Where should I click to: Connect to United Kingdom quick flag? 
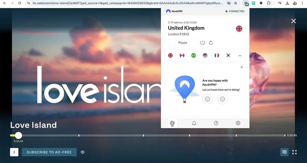pos(170,55)
